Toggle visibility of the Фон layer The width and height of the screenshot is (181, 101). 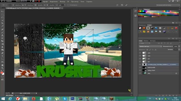(140, 73)
